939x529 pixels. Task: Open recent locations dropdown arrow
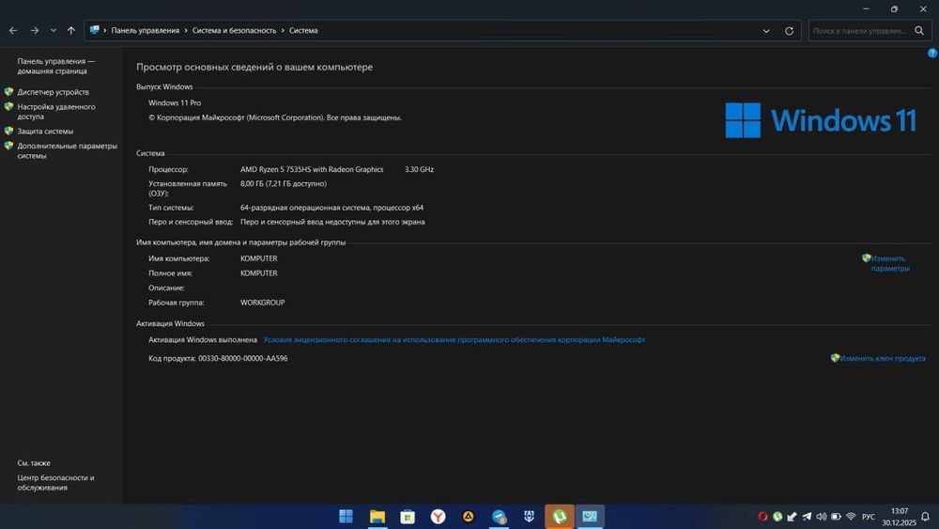point(53,30)
